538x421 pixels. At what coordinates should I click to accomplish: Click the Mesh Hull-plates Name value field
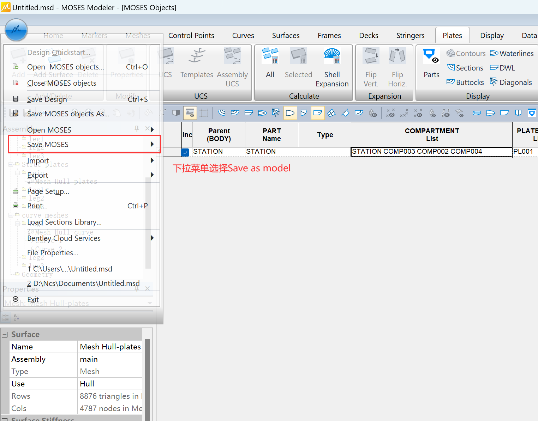pos(110,347)
